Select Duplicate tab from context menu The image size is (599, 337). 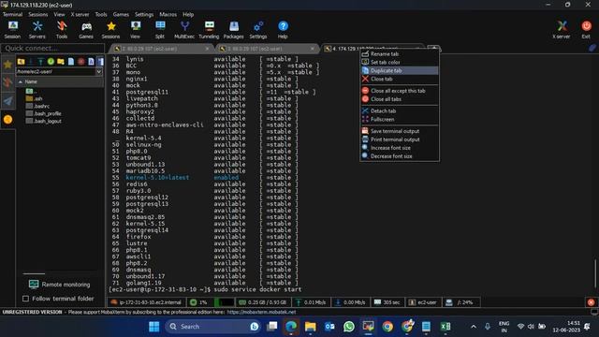pyautogui.click(x=400, y=71)
